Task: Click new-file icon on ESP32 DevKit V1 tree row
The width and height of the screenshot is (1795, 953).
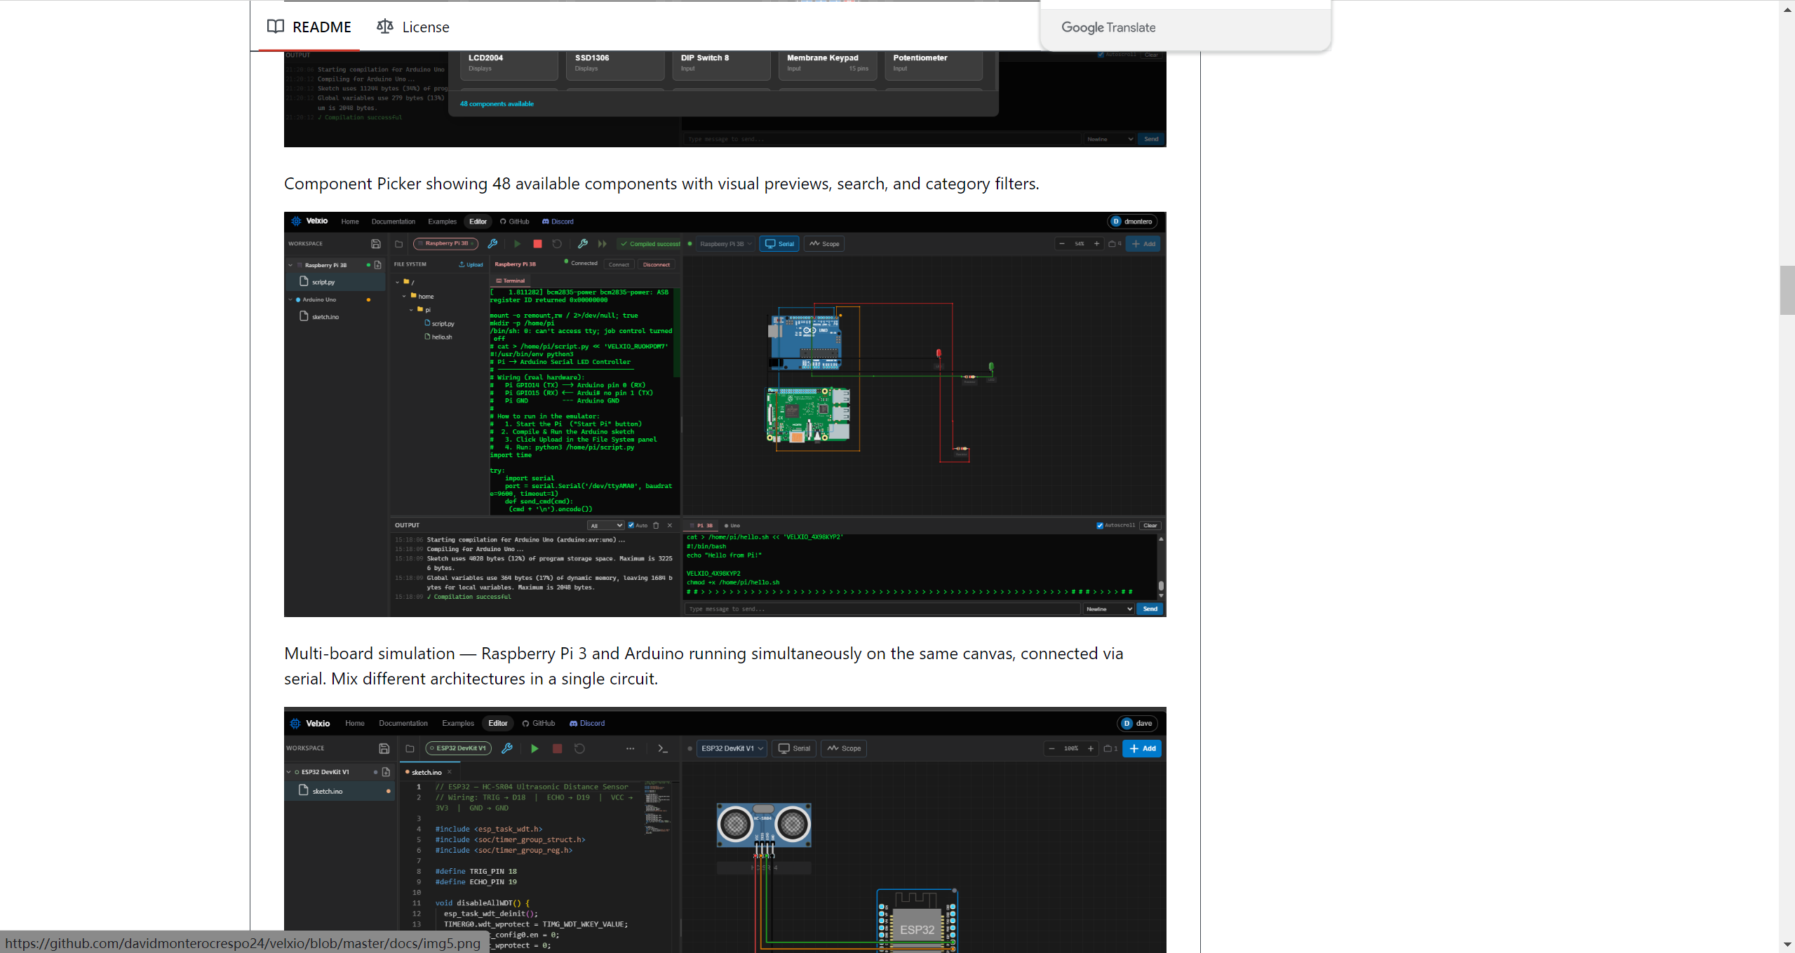Action: [x=386, y=772]
